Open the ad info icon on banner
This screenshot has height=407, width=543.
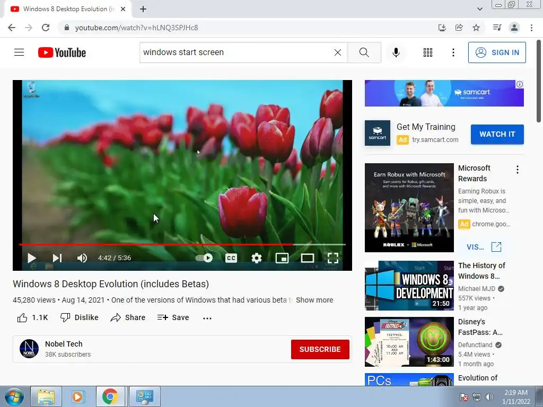point(520,84)
